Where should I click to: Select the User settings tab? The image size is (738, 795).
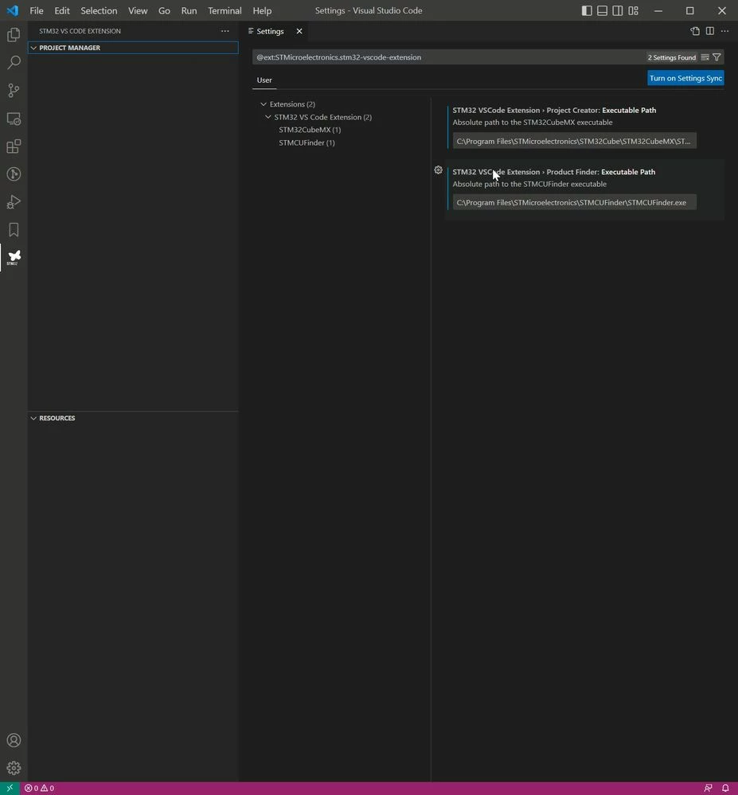coord(264,80)
